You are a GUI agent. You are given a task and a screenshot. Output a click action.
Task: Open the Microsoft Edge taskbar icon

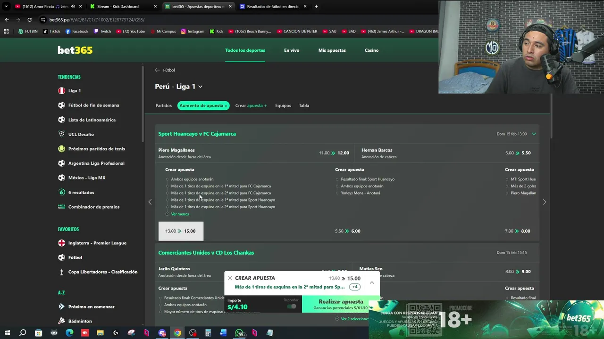pos(69,333)
